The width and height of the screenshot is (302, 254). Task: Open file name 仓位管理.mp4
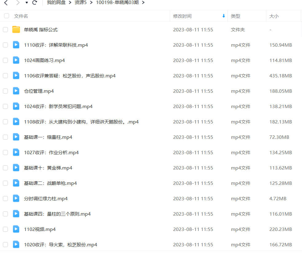(x=39, y=91)
